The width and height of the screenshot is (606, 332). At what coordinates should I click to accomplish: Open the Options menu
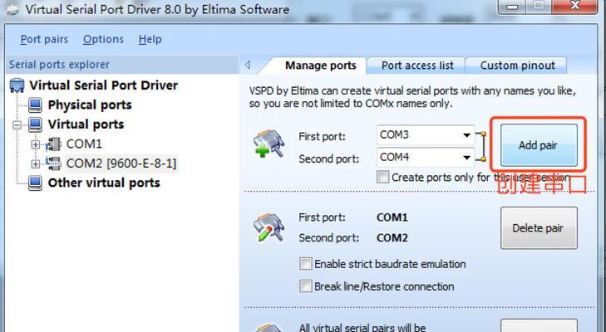pyautogui.click(x=103, y=39)
